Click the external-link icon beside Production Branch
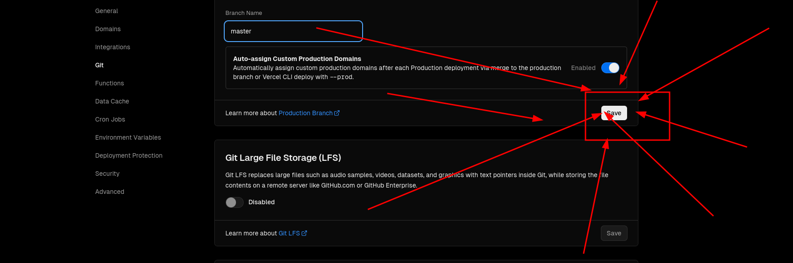The width and height of the screenshot is (793, 263). click(x=337, y=113)
